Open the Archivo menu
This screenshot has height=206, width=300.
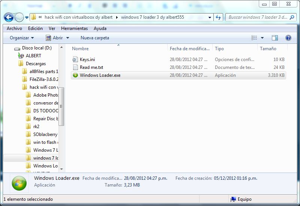pyautogui.click(x=14, y=28)
